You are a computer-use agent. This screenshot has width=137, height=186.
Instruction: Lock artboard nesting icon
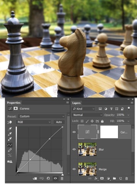pos(97,121)
